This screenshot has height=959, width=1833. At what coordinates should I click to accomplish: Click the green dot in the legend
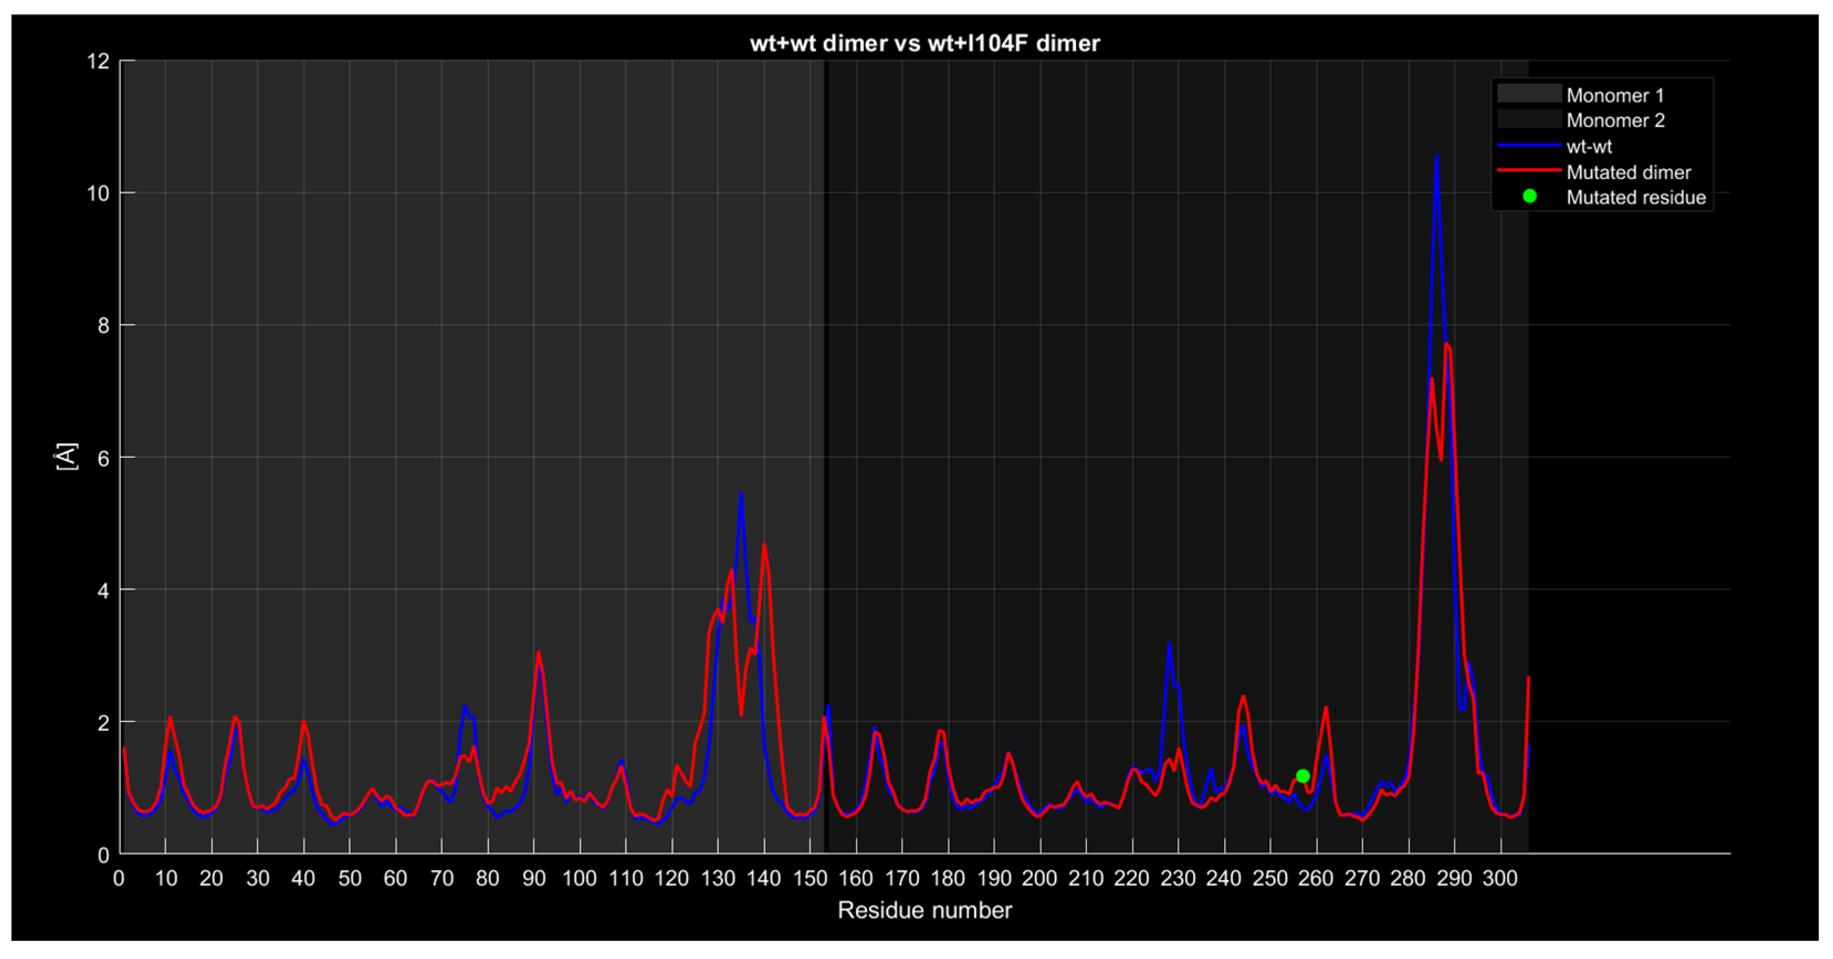1529,197
